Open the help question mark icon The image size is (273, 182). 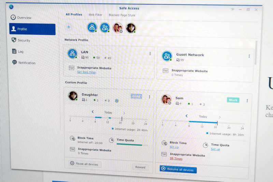pos(232,9)
